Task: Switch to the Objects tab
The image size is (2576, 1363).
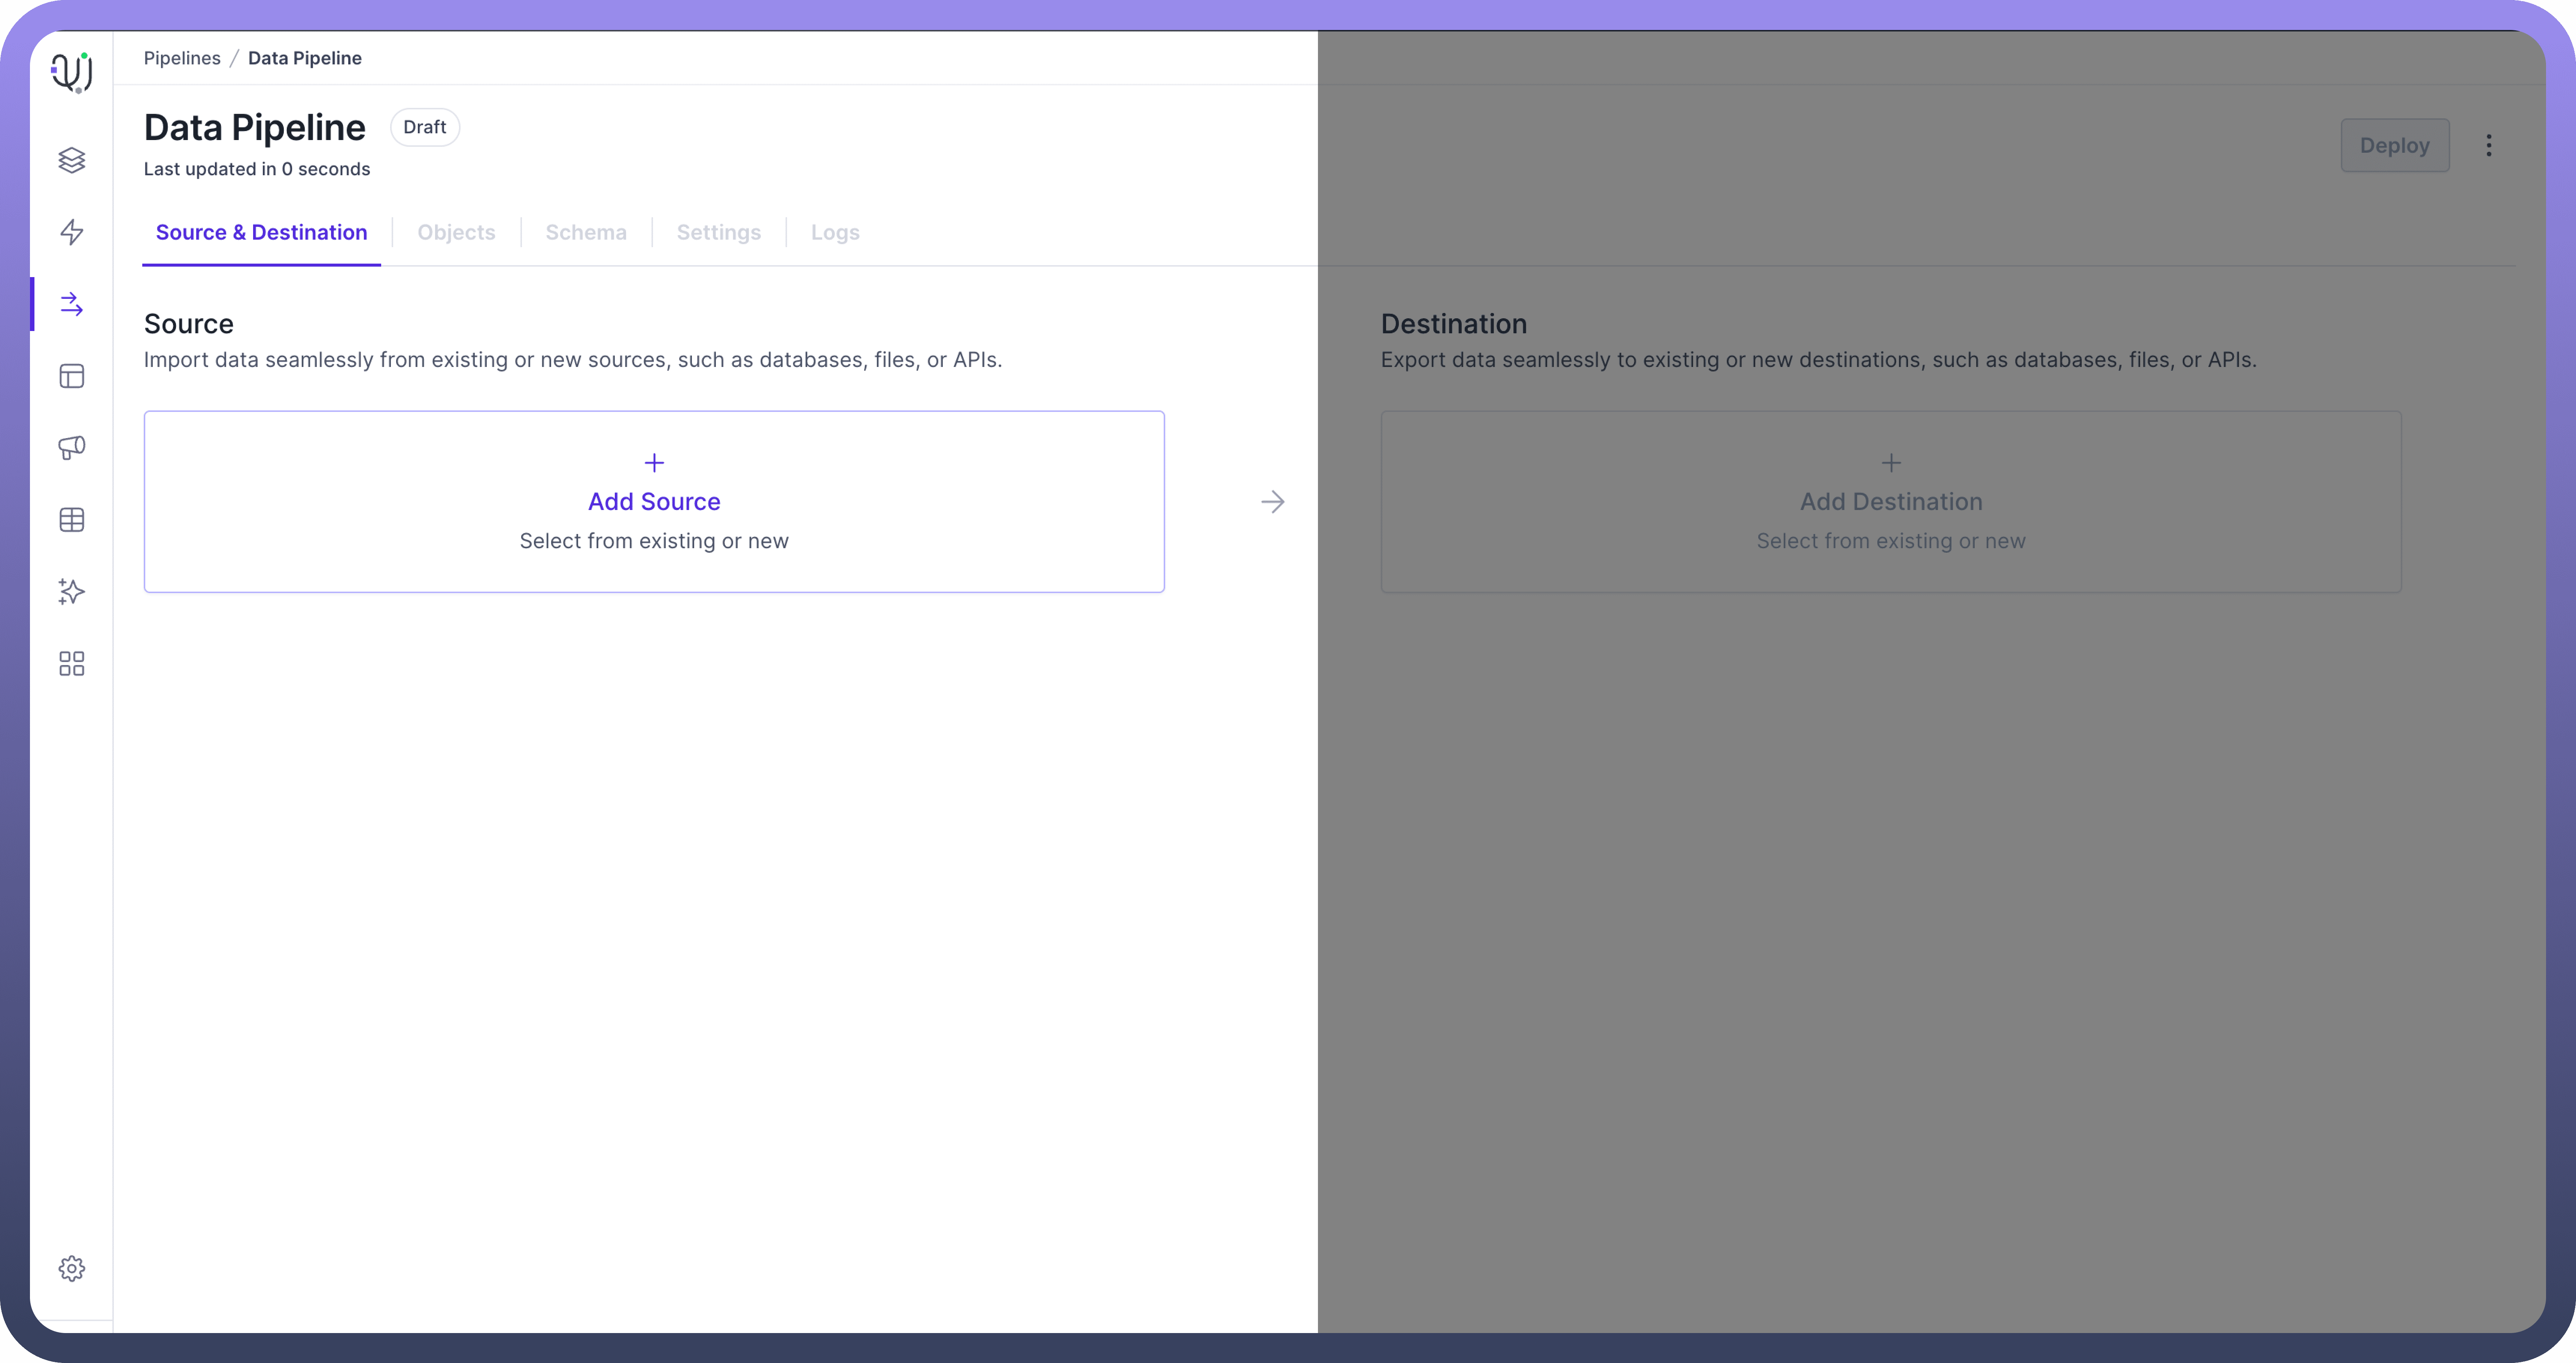Action: [x=456, y=232]
